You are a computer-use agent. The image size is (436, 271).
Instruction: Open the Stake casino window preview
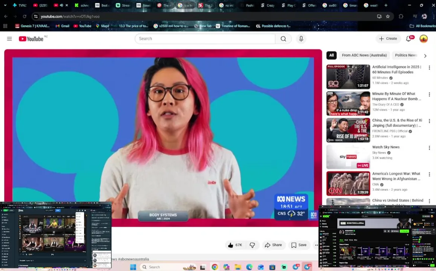[56, 236]
